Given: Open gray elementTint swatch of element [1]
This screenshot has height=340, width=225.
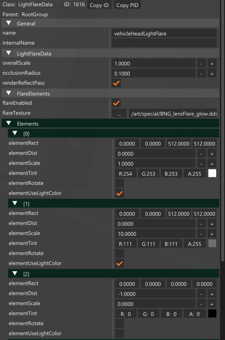Looking at the screenshot, I should click(212, 244).
